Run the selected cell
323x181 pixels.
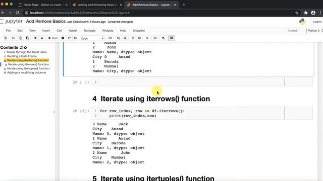coord(53,38)
